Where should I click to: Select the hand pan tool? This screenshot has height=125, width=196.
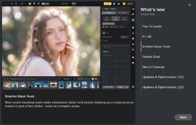click(x=30, y=4)
